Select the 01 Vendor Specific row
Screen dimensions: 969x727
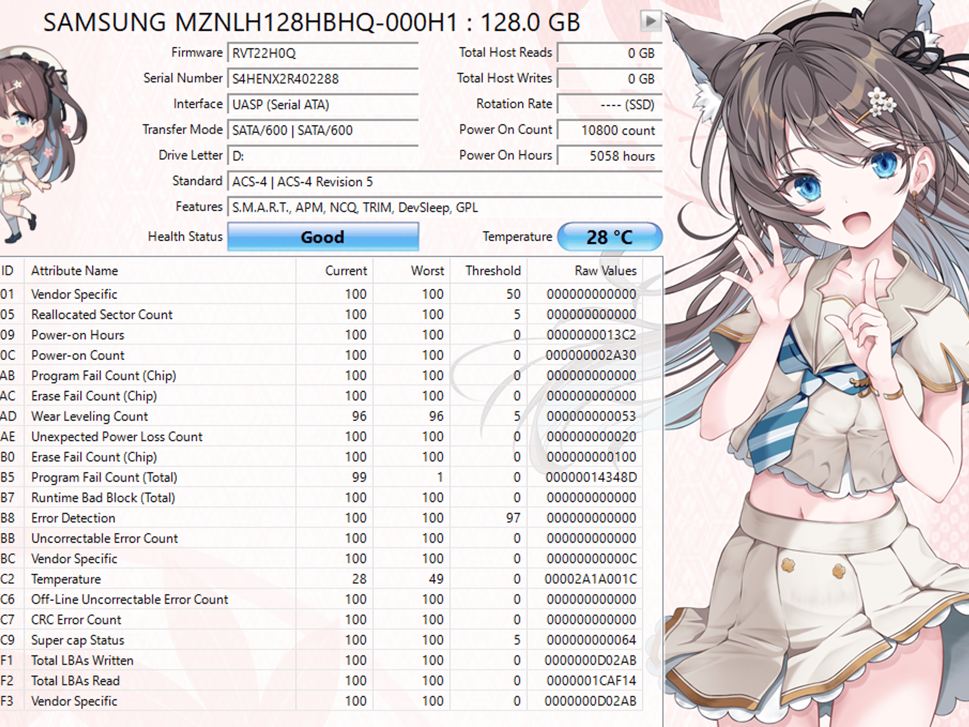[x=321, y=294]
